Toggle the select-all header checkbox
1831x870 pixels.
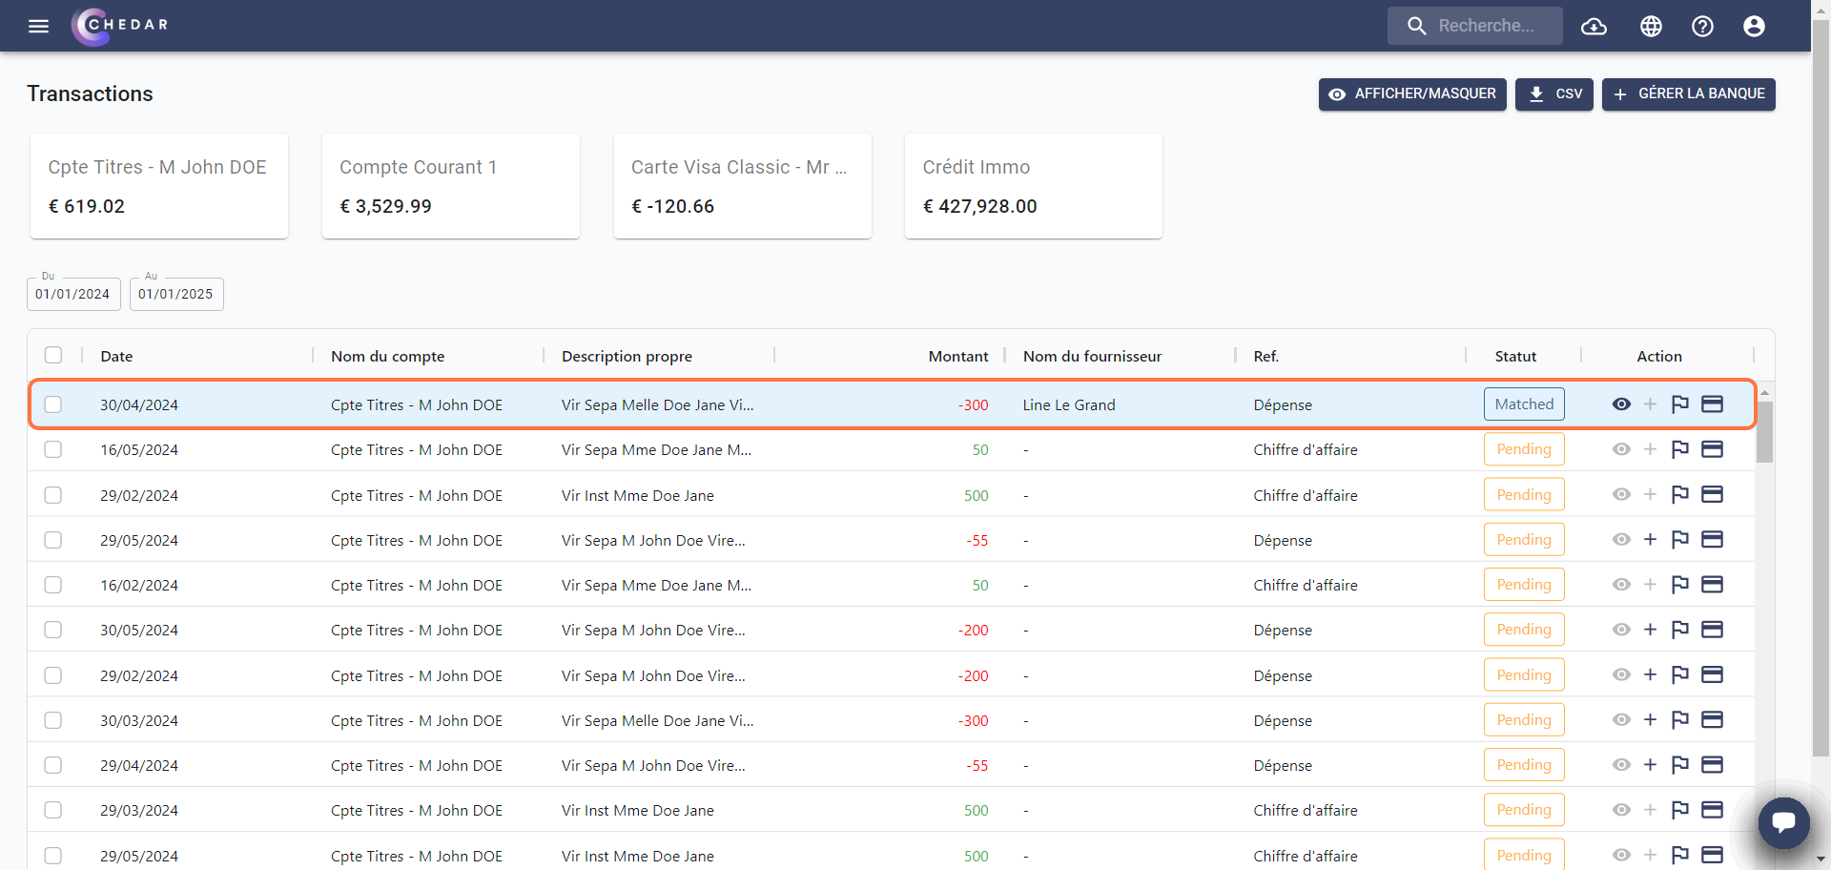coord(53,355)
